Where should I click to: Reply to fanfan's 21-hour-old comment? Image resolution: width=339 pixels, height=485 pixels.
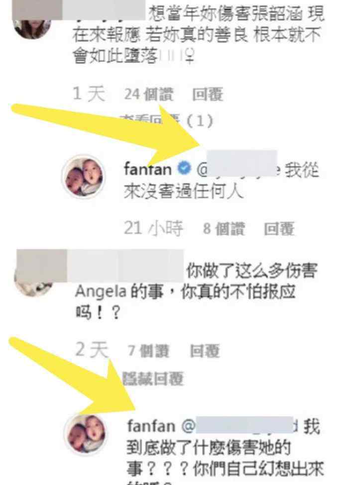click(x=279, y=229)
